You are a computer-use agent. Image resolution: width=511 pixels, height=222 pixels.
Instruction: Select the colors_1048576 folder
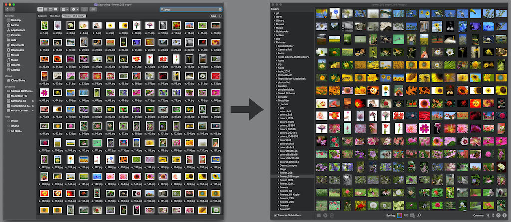[289, 136]
